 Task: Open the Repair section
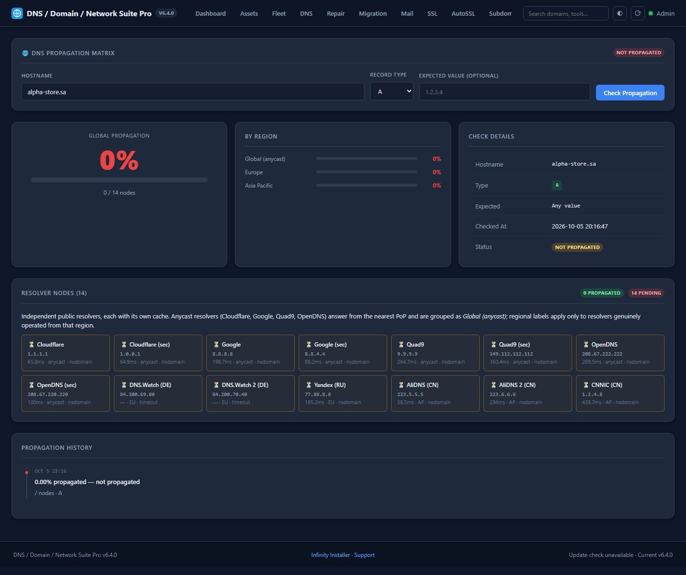click(336, 13)
